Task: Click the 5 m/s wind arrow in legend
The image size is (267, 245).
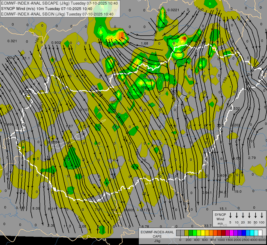Action: pos(230,215)
